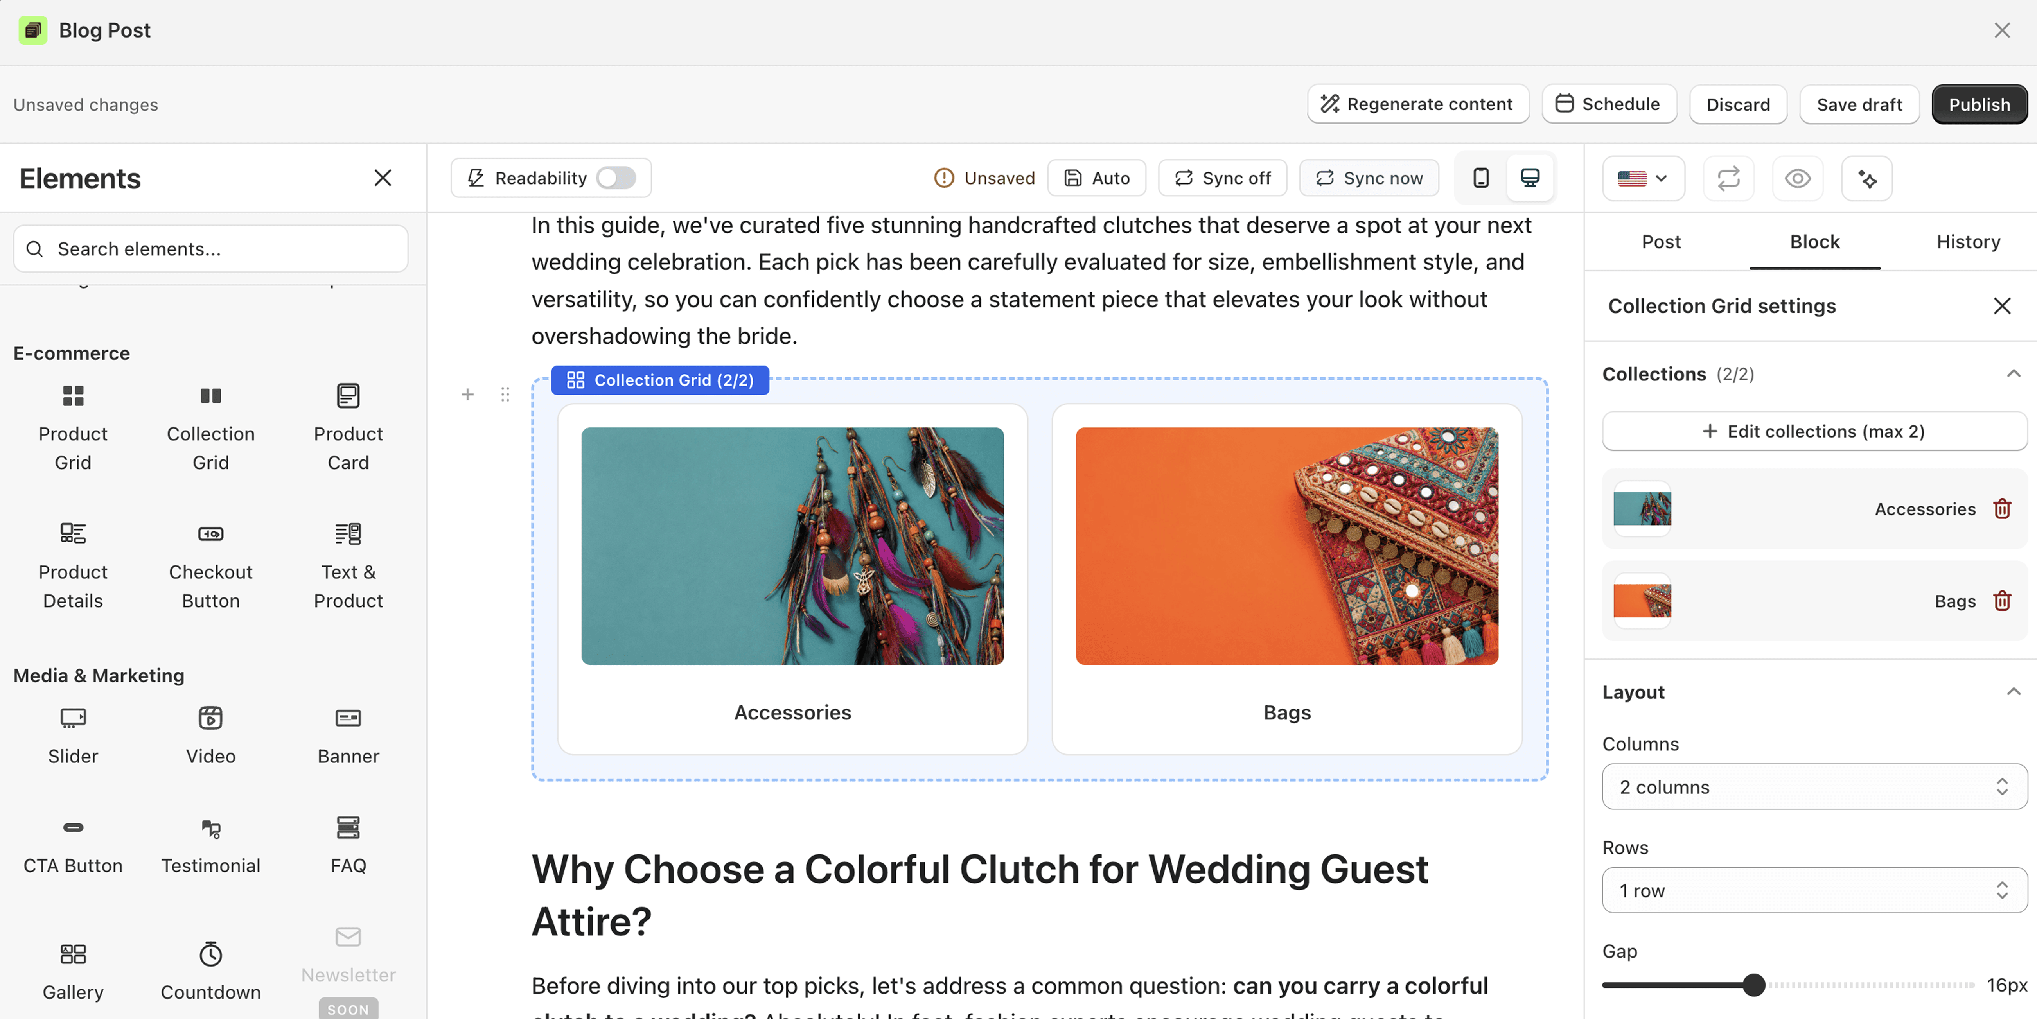The height and width of the screenshot is (1019, 2037).
Task: Publish the blog post
Action: pyautogui.click(x=1978, y=104)
